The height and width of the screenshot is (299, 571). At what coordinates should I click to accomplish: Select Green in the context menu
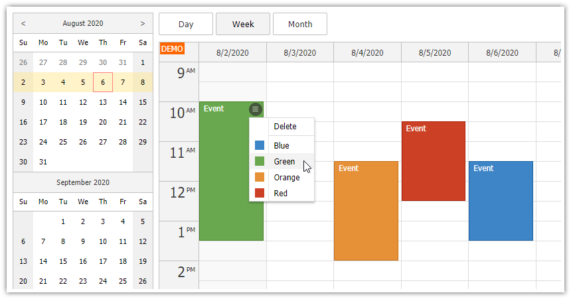(x=284, y=161)
